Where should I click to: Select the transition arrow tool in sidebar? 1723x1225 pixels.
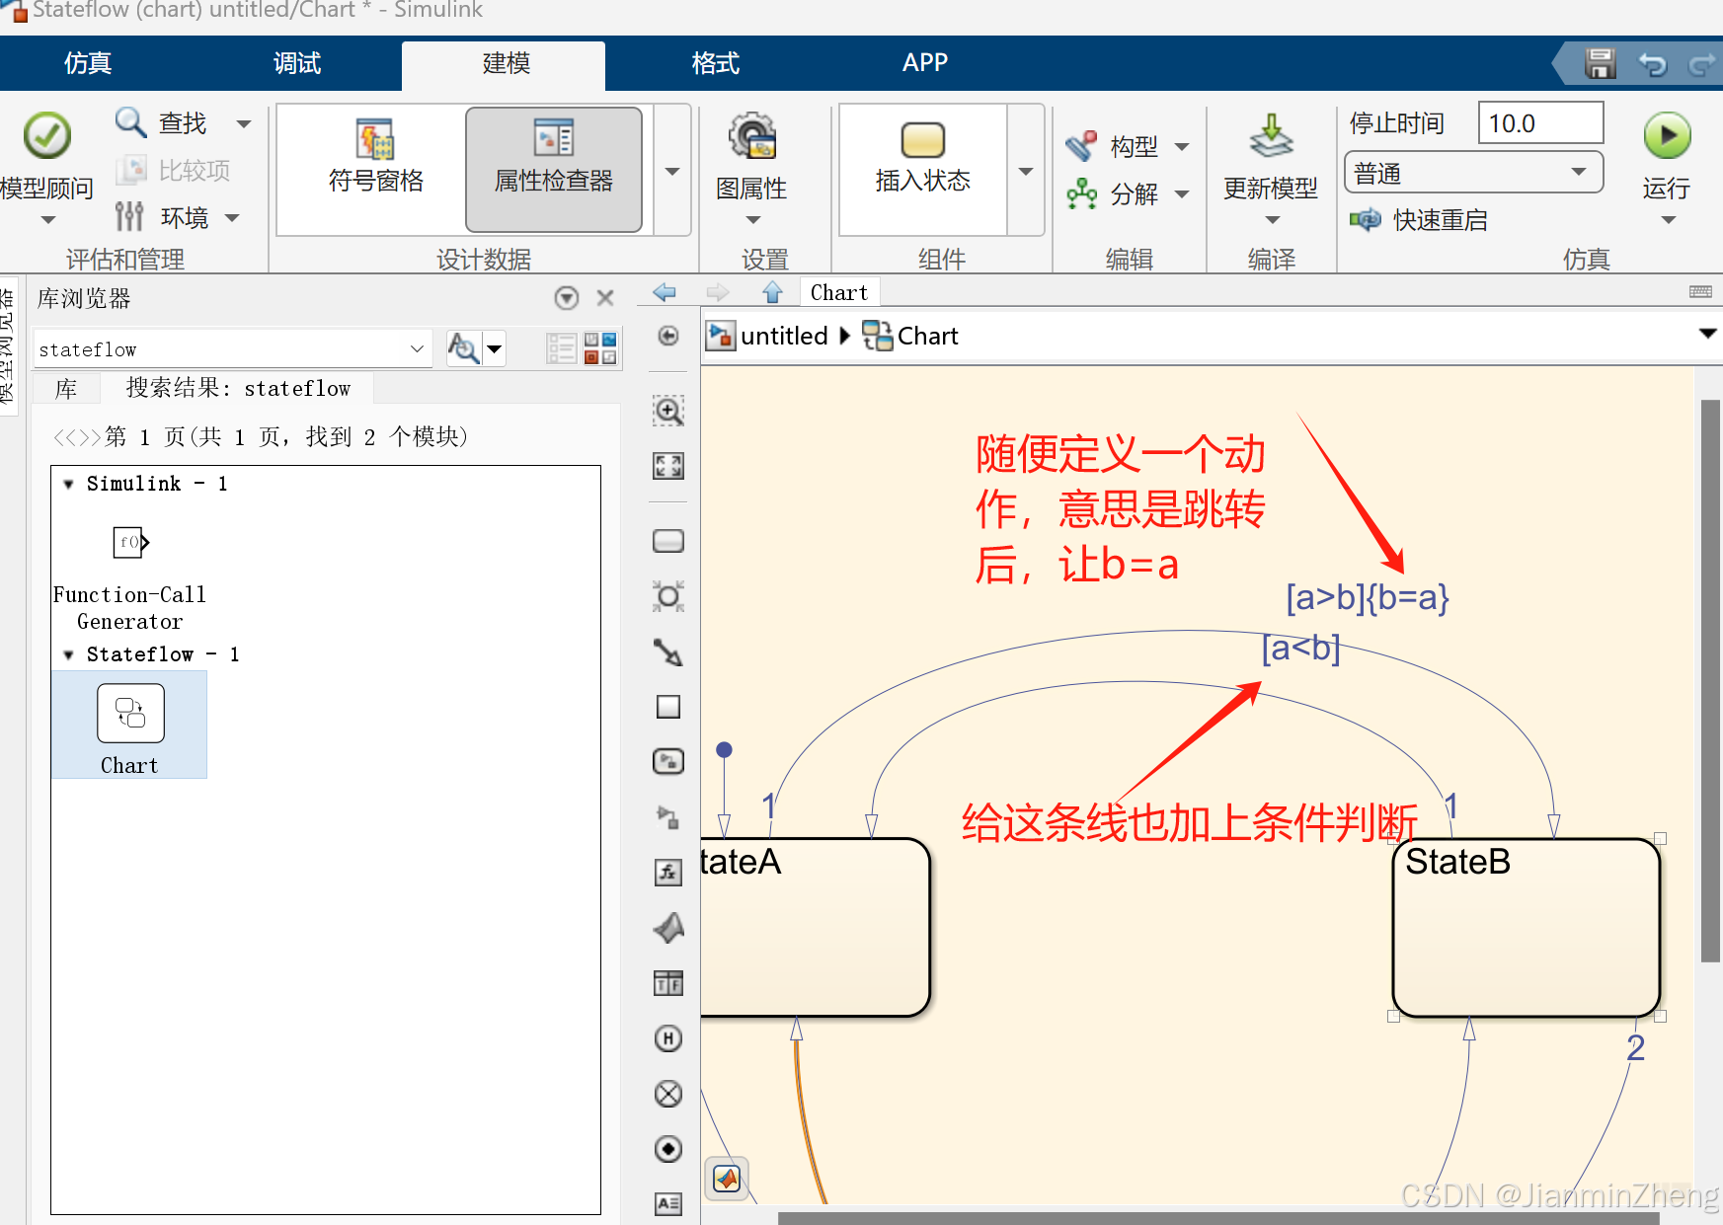pos(668,652)
